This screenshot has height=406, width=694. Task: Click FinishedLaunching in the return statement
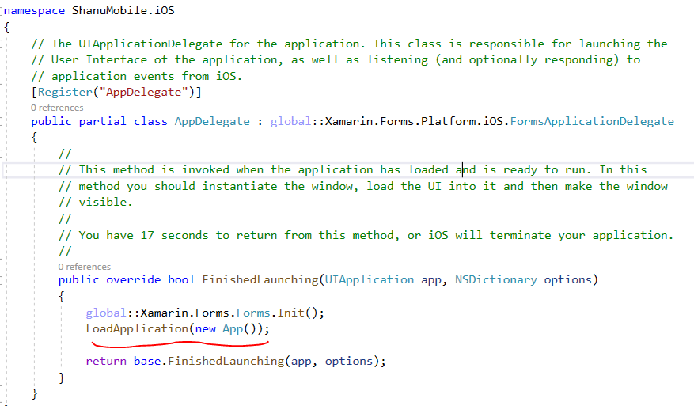[x=226, y=361]
